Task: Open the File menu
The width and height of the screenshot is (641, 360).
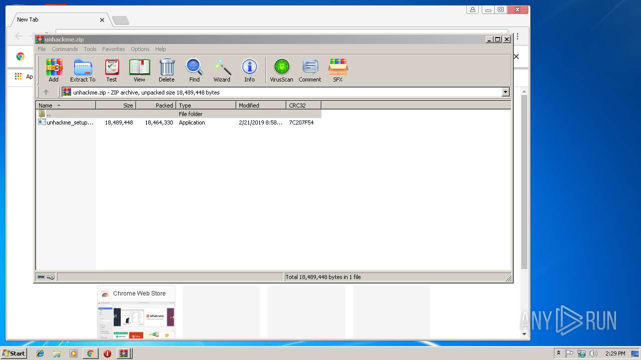Action: (42, 49)
